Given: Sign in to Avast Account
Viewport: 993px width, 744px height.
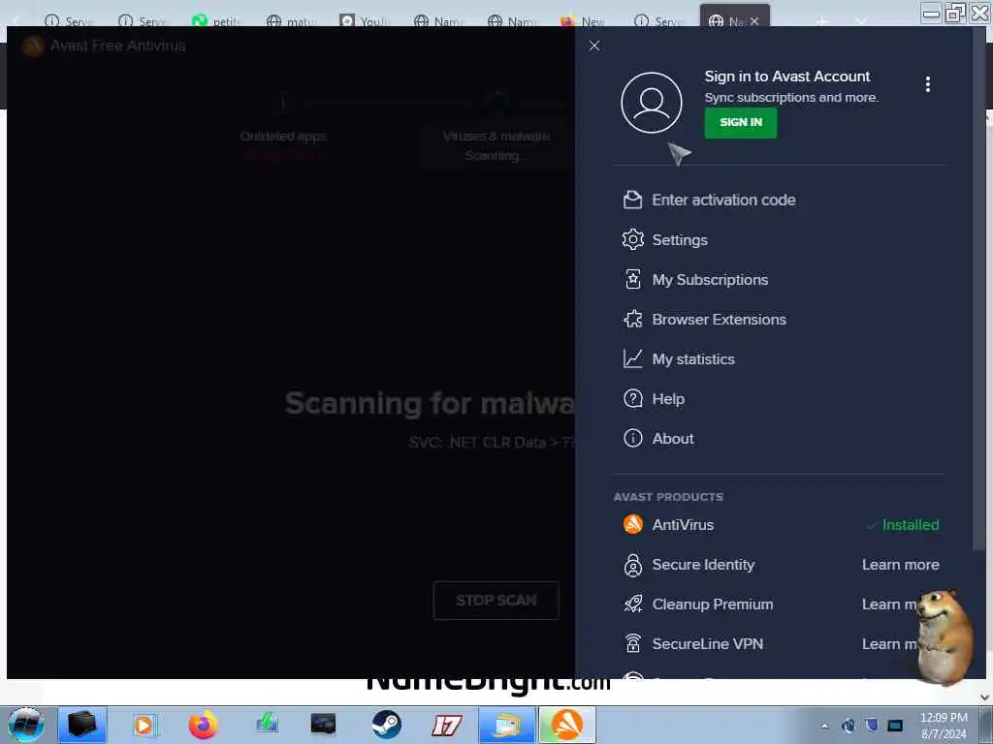Looking at the screenshot, I should [x=740, y=122].
